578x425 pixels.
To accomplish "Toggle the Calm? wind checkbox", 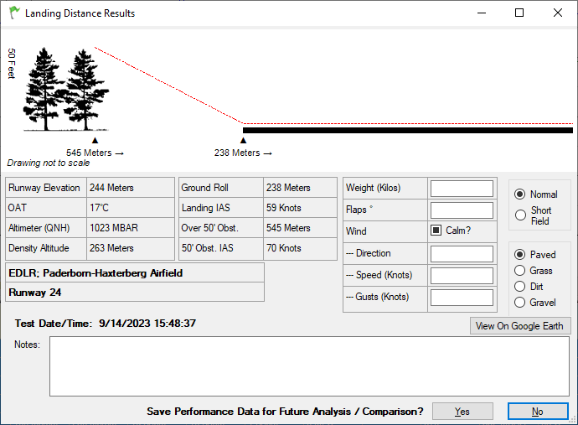I will click(436, 231).
